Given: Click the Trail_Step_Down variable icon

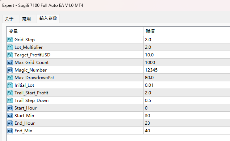Looking at the screenshot, I should [x=10, y=101].
